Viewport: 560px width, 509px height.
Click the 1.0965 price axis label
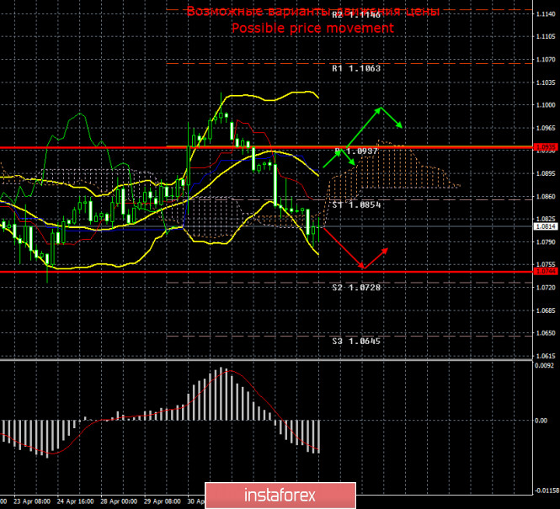pos(546,128)
